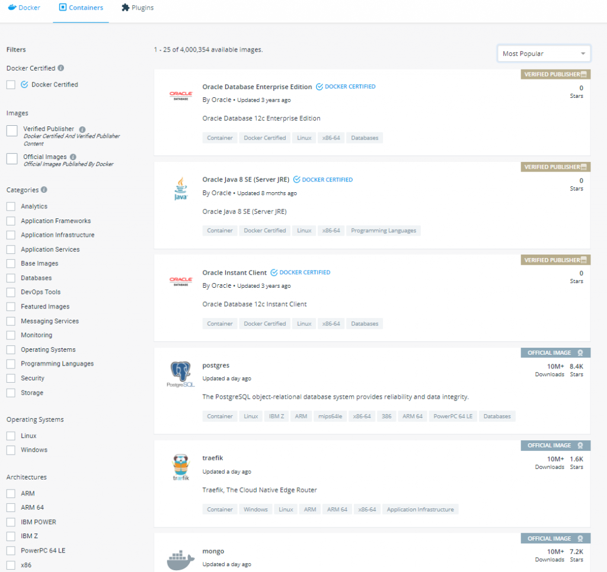The height and width of the screenshot is (572, 607).
Task: Open the Plugins tab
Action: (x=138, y=8)
